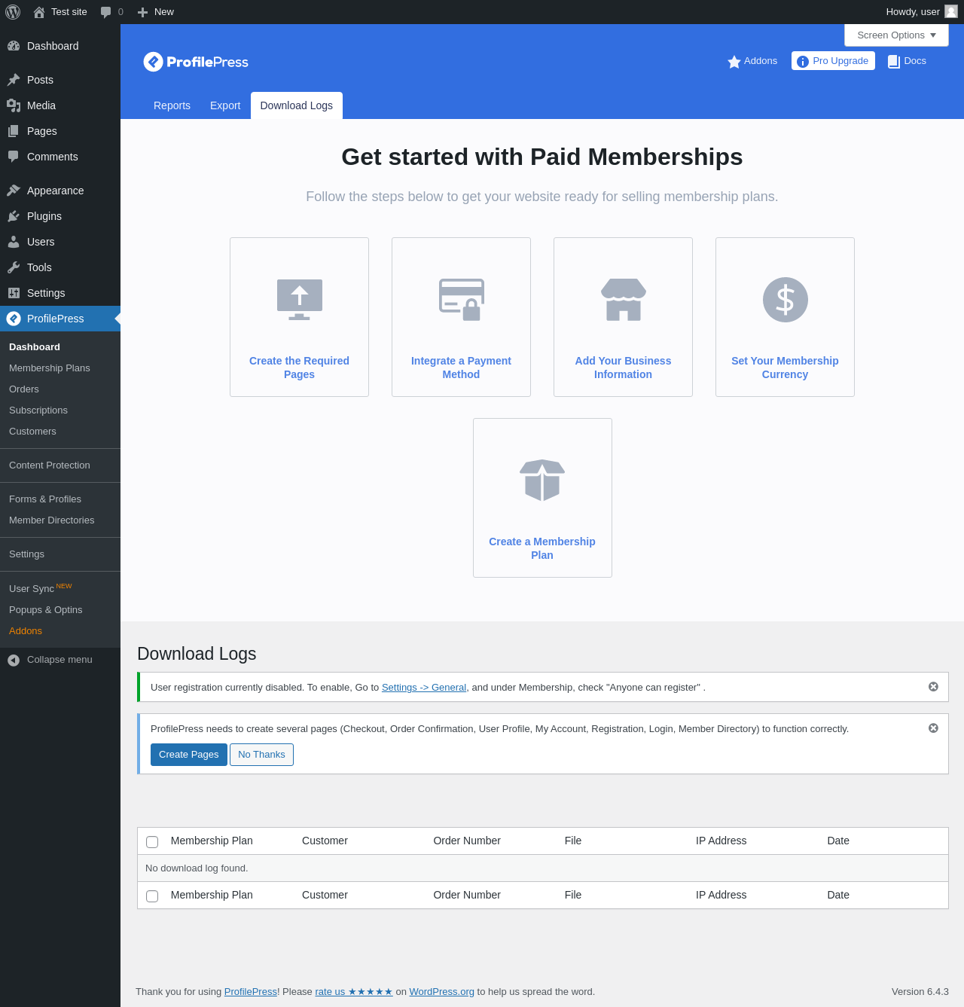Open Forms & Profiles submenu item

[45, 499]
